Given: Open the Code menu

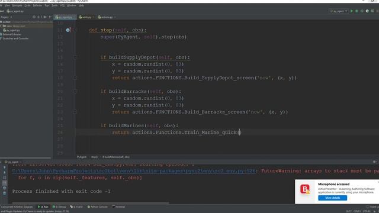Looking at the screenshot, I should 27,5.
